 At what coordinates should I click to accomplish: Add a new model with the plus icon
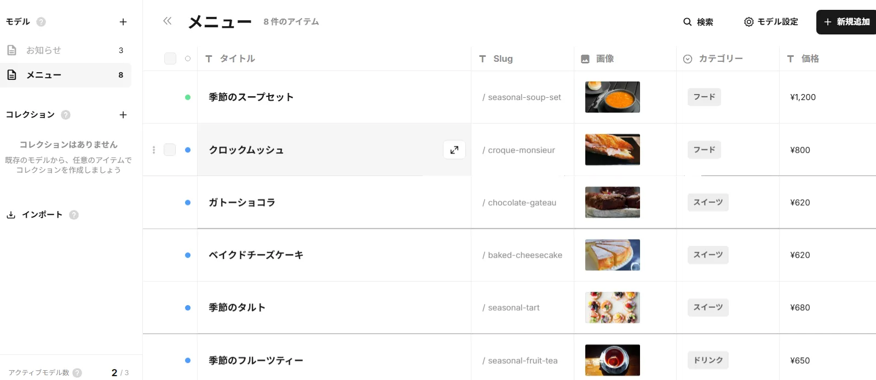[x=123, y=22]
